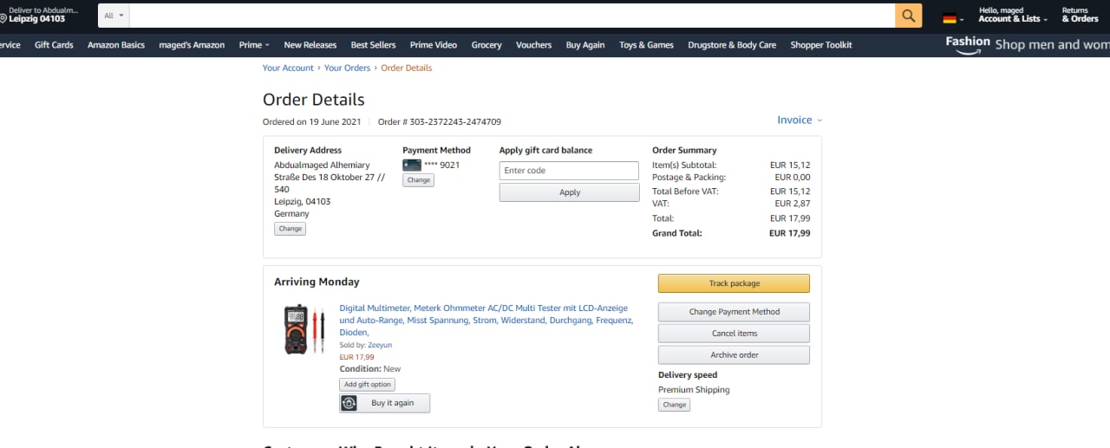Go to Your Account breadcrumb
This screenshot has height=448, width=1110.
(288, 68)
